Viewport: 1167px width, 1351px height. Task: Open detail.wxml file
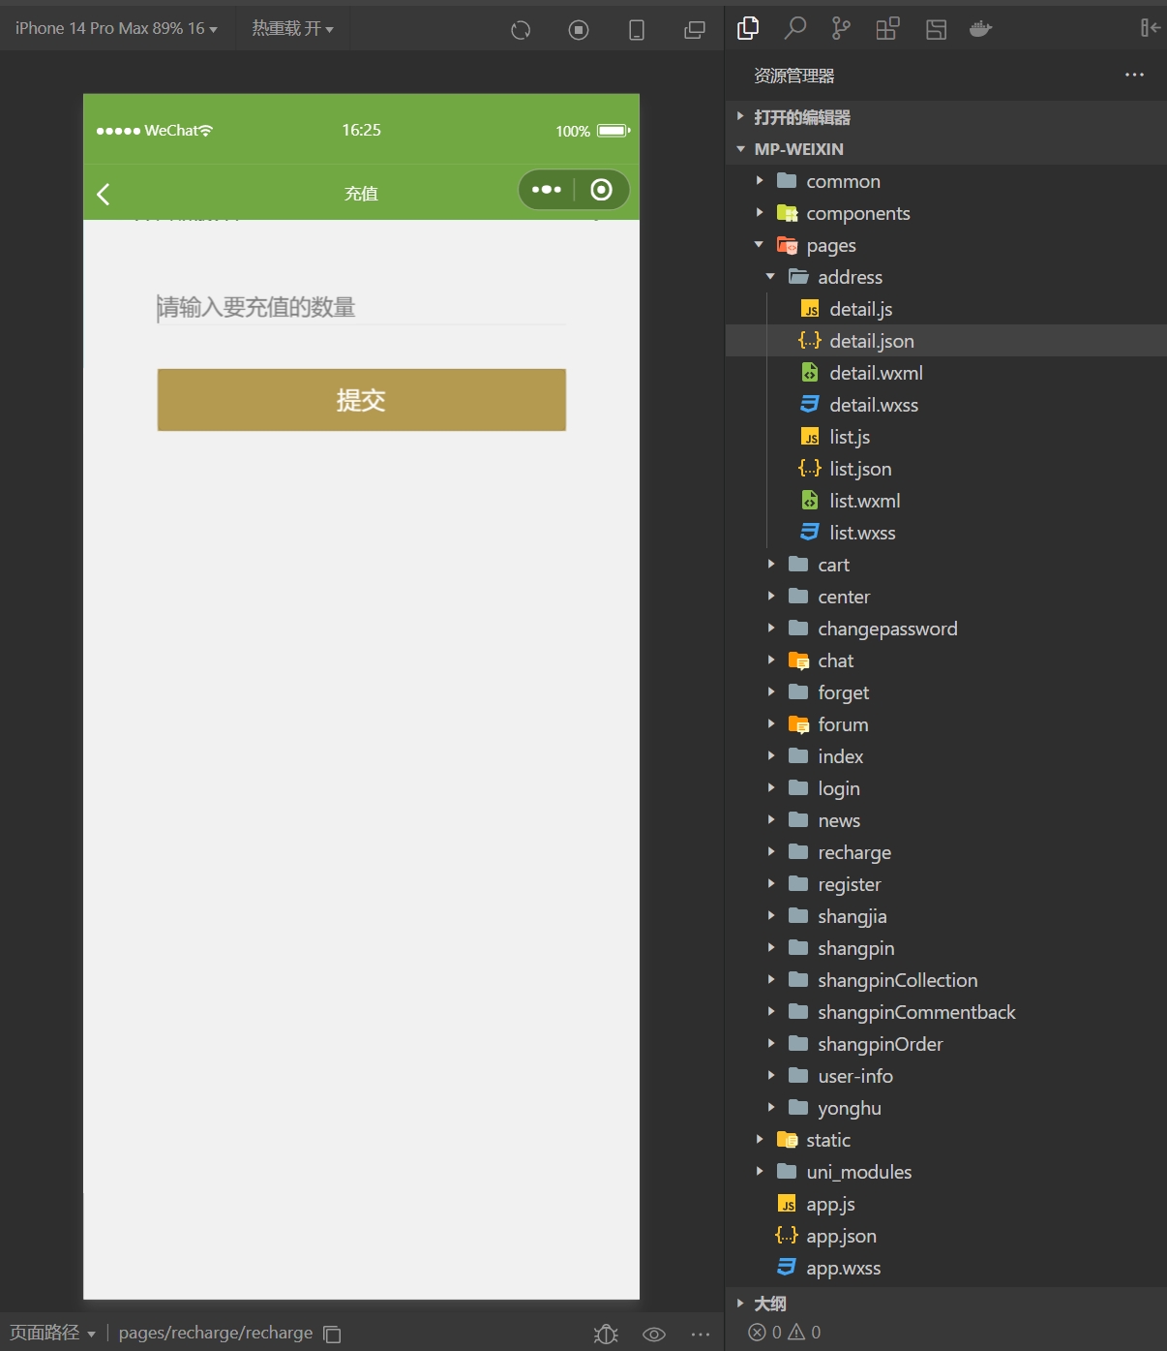click(945, 373)
